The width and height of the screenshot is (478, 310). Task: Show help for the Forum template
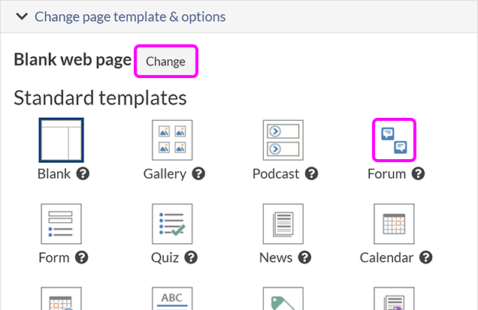[419, 174]
